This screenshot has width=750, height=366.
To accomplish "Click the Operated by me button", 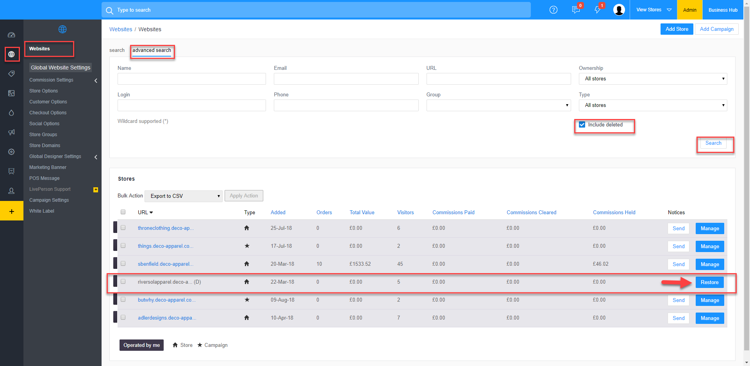I will 141,345.
